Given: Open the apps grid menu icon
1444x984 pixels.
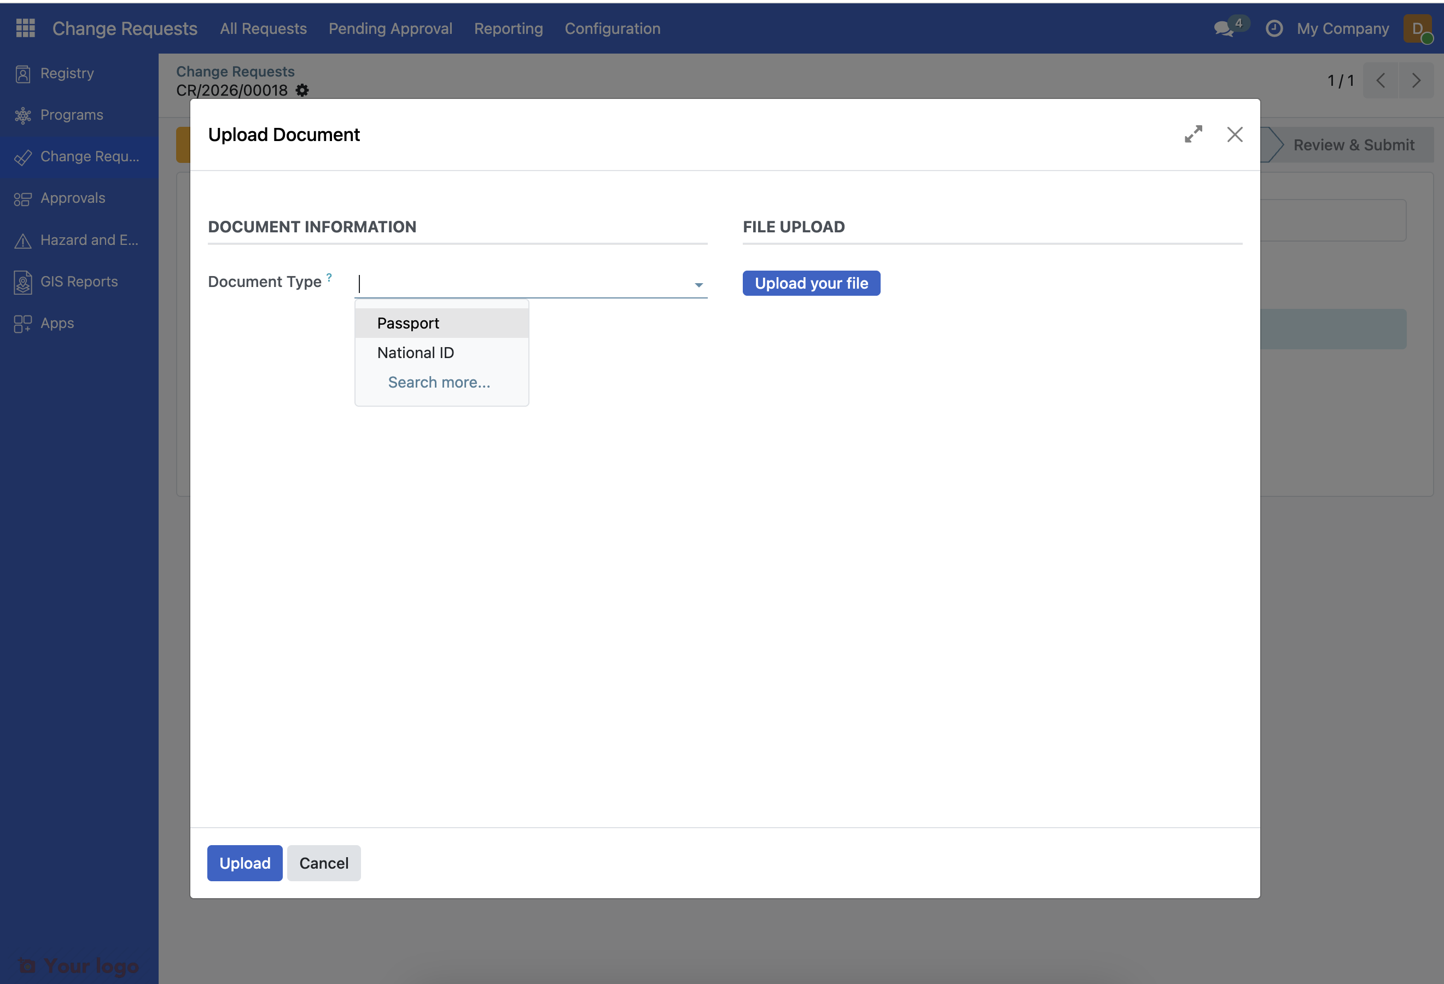Looking at the screenshot, I should click(x=26, y=28).
